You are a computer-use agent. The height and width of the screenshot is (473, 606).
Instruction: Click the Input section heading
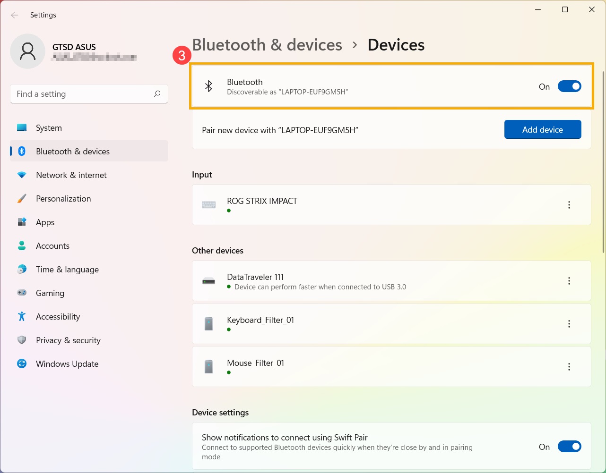point(202,175)
